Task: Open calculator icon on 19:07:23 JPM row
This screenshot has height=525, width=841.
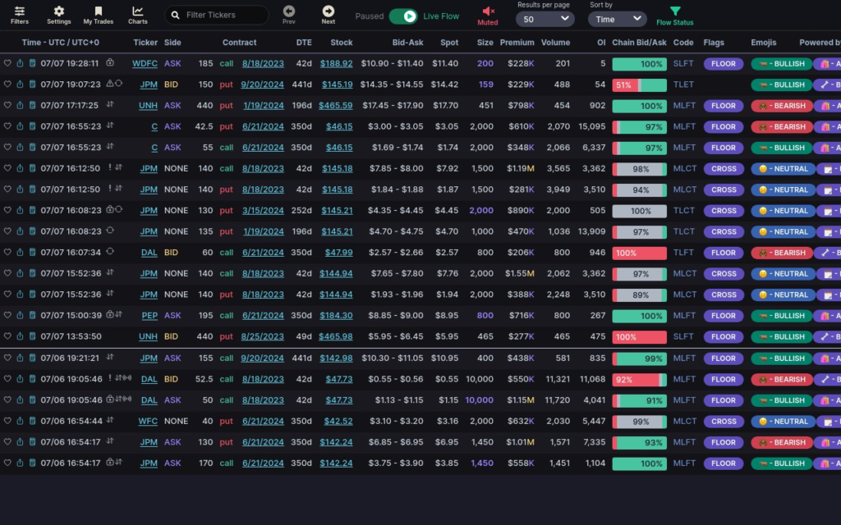Action: [32, 84]
